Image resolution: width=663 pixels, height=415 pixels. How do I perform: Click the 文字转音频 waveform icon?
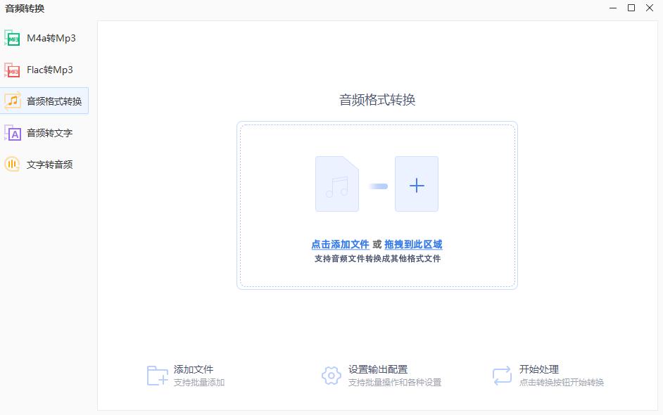click(x=13, y=164)
